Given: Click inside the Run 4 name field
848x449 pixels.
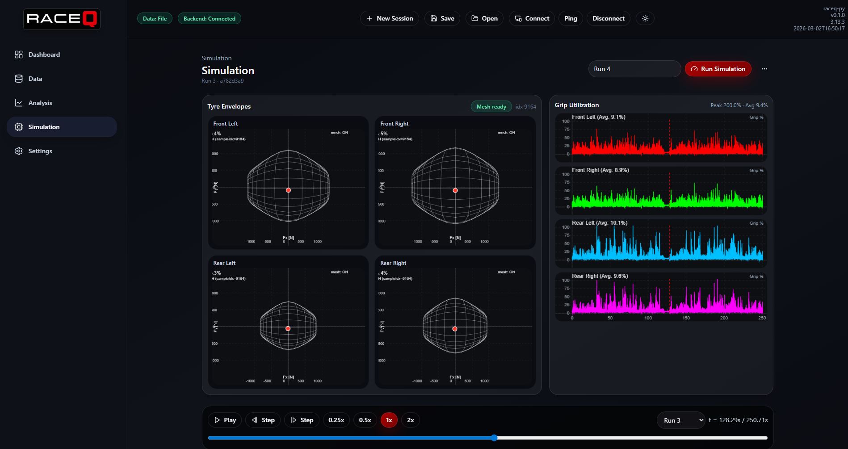Looking at the screenshot, I should 634,69.
